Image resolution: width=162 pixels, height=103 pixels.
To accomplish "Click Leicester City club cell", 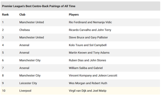I will 28,83.
